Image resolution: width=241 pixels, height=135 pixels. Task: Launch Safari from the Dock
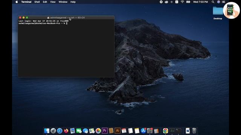(x=59, y=131)
